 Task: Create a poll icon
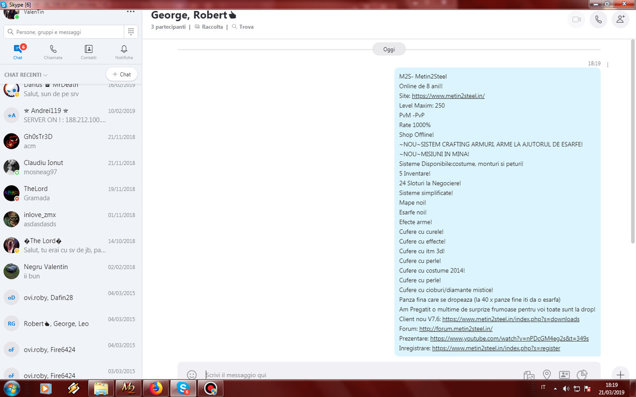[x=582, y=375]
